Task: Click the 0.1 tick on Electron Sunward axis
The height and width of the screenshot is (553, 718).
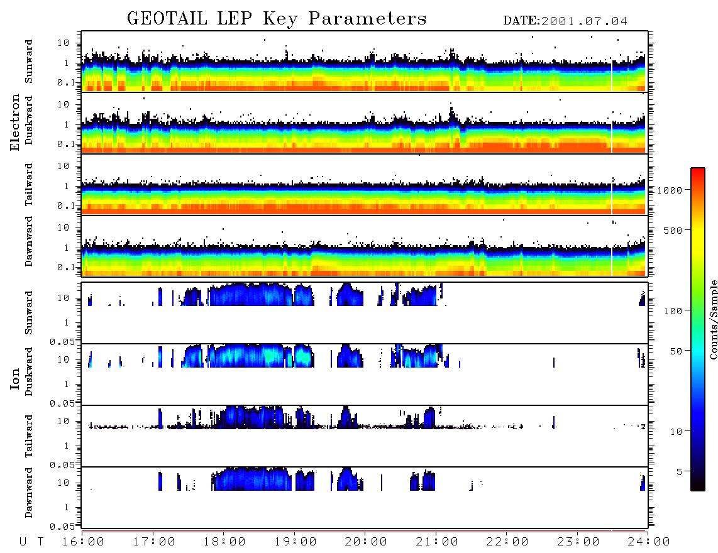Action: tap(66, 82)
